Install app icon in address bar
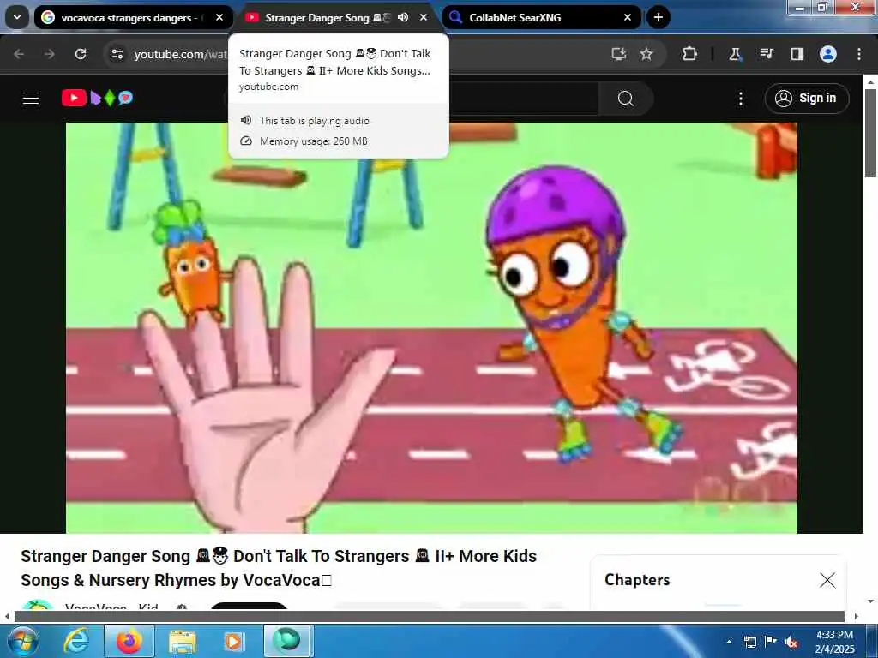The width and height of the screenshot is (878, 658). pyautogui.click(x=619, y=54)
